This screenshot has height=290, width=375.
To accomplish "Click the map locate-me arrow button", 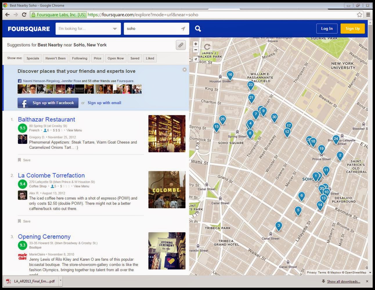I will pos(196,59).
